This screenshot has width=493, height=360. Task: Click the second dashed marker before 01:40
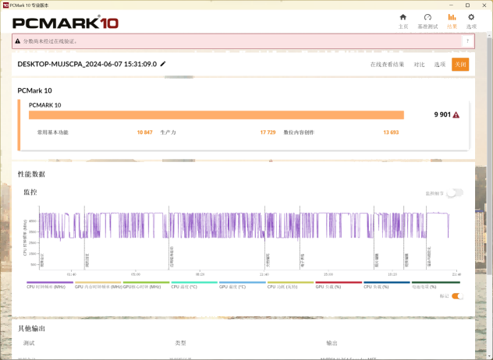[84, 238]
